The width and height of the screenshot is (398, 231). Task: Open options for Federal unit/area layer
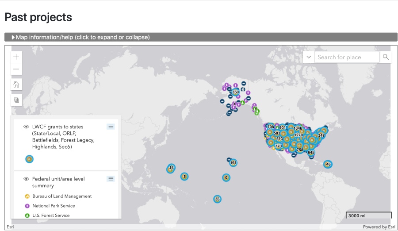[111, 179]
